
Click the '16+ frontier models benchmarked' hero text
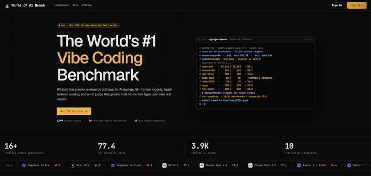[x=108, y=121]
